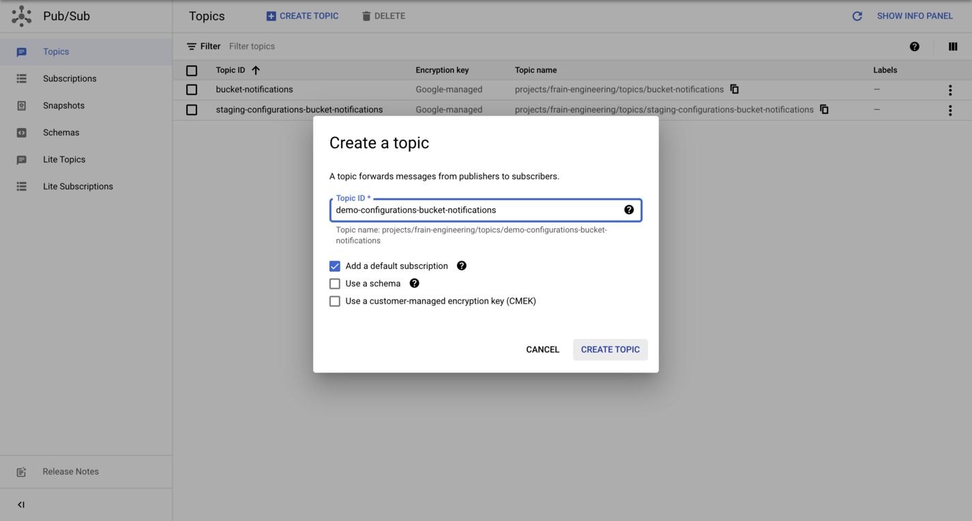Toggle the Topic ID sort arrow

(x=256, y=69)
